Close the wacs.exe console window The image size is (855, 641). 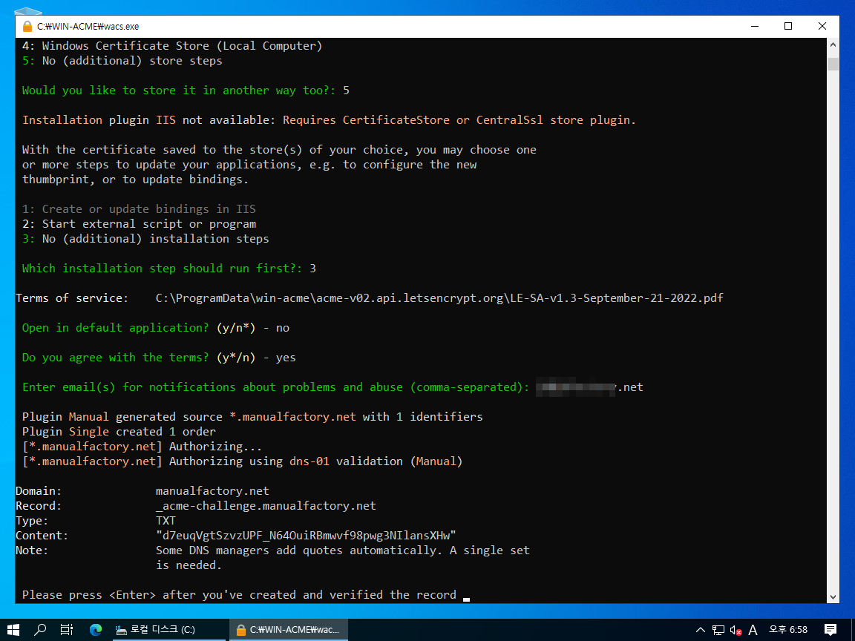(x=822, y=26)
